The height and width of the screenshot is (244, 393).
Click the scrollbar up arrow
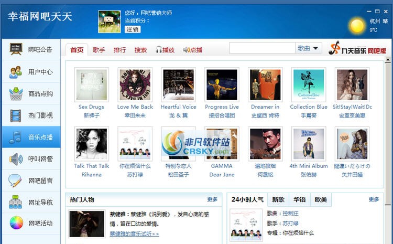[388, 60]
